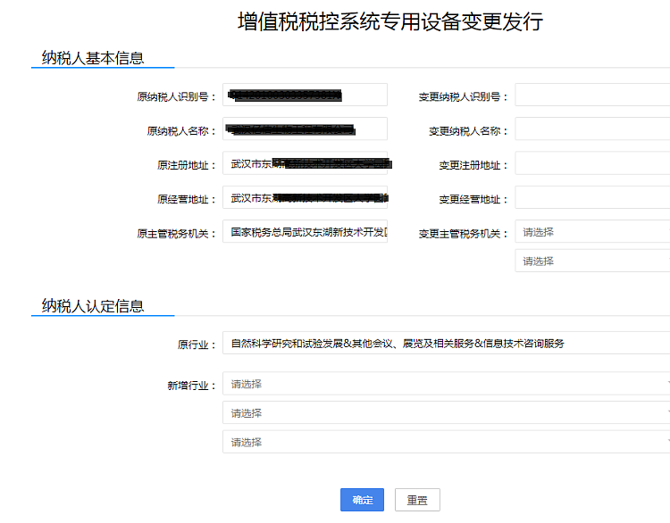The height and width of the screenshot is (523, 670).
Task: Click the page title 增值税税控系统专用设备变更发行
Action: [x=390, y=21]
